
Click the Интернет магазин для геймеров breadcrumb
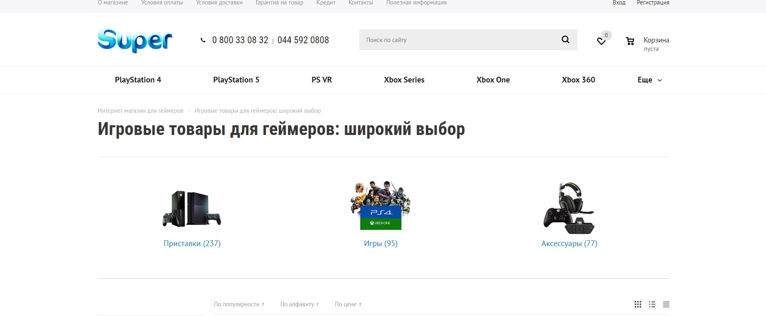pos(141,111)
